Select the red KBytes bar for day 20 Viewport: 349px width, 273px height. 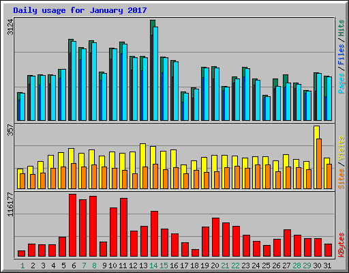[215, 238]
